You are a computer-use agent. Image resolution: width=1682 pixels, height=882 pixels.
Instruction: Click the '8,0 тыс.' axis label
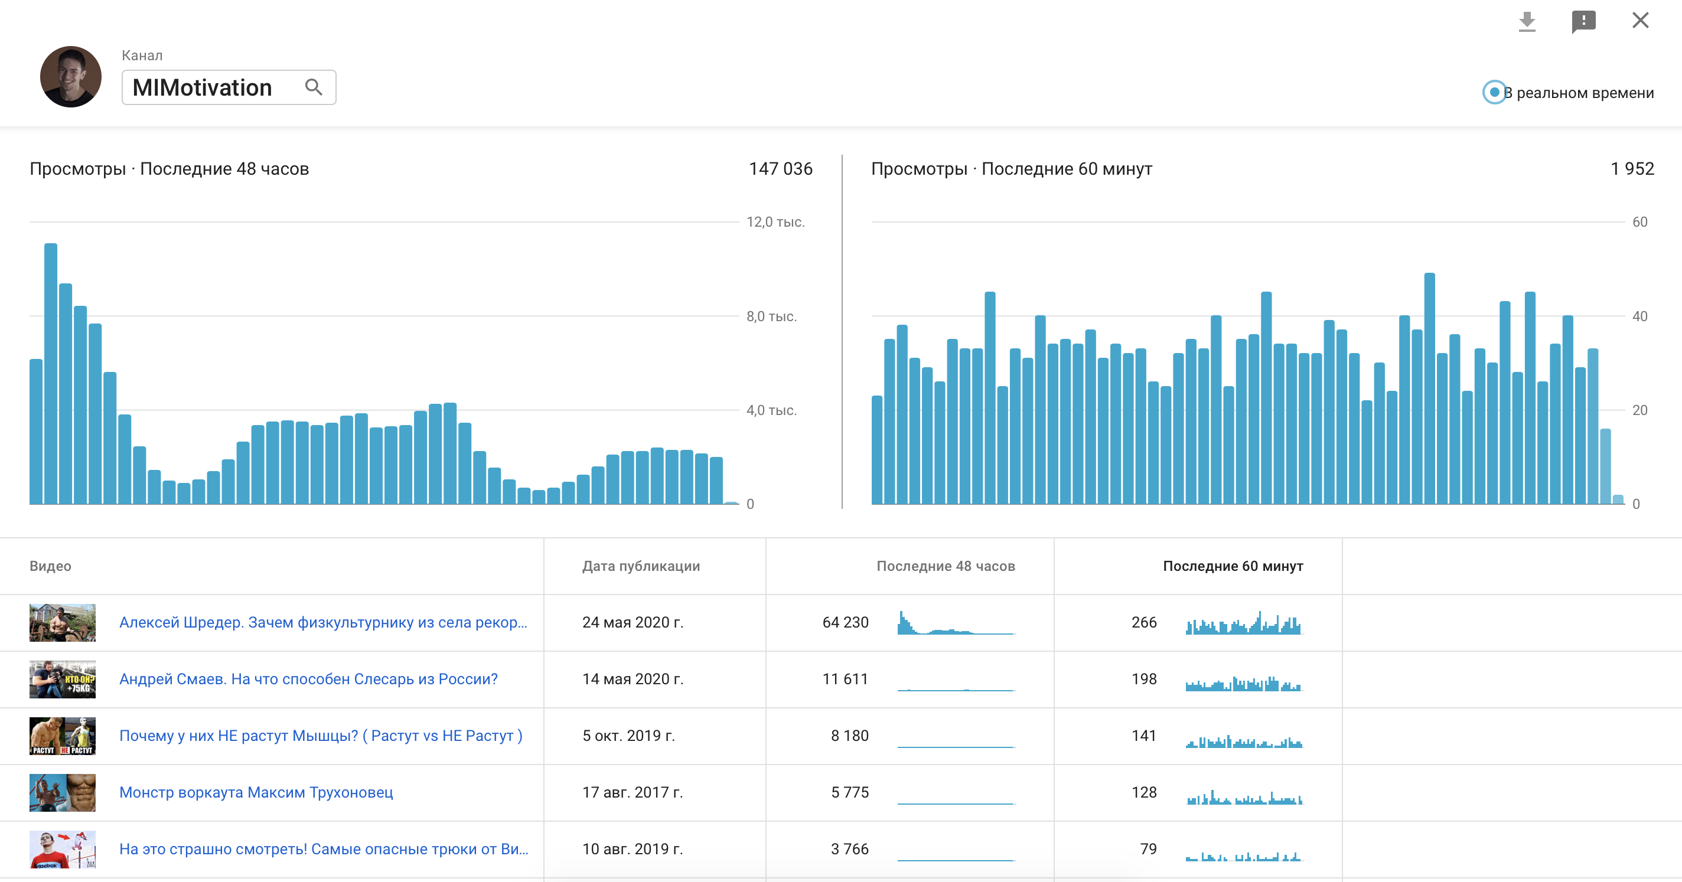(x=771, y=316)
